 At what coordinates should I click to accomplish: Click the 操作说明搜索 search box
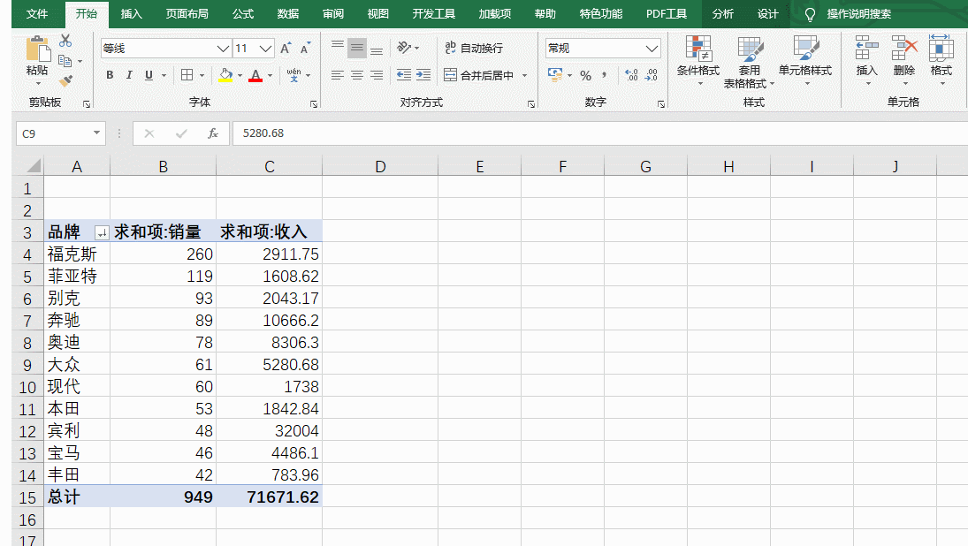click(858, 13)
